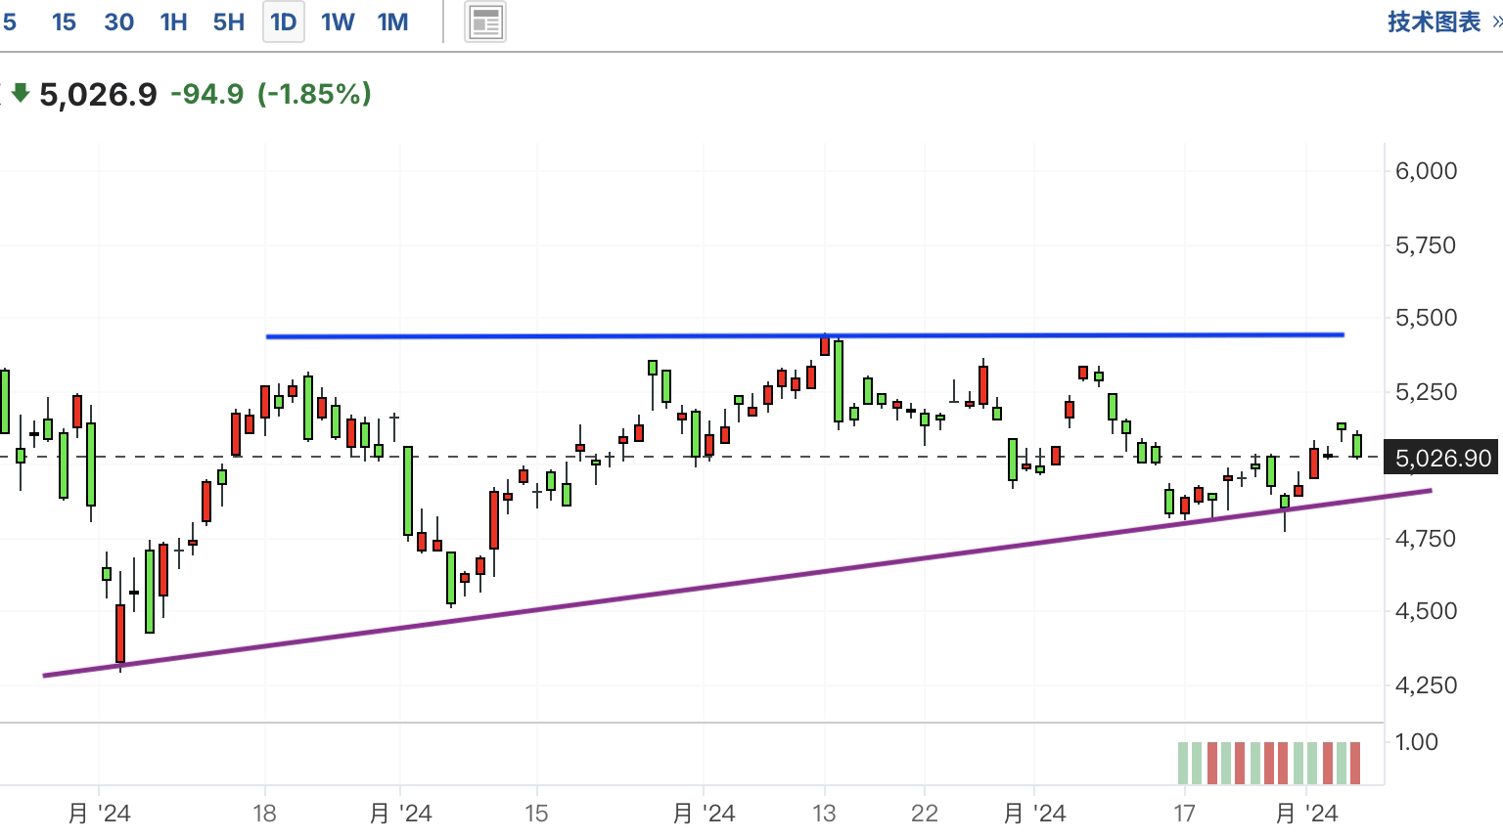Viewport: 1503px width, 839px height.
Task: Select the 30 minute timeframe
Action: (x=119, y=22)
